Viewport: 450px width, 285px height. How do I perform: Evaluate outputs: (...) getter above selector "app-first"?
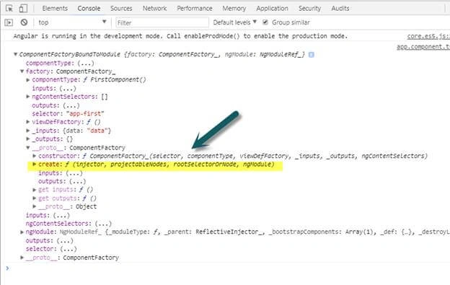pyautogui.click(x=56, y=105)
